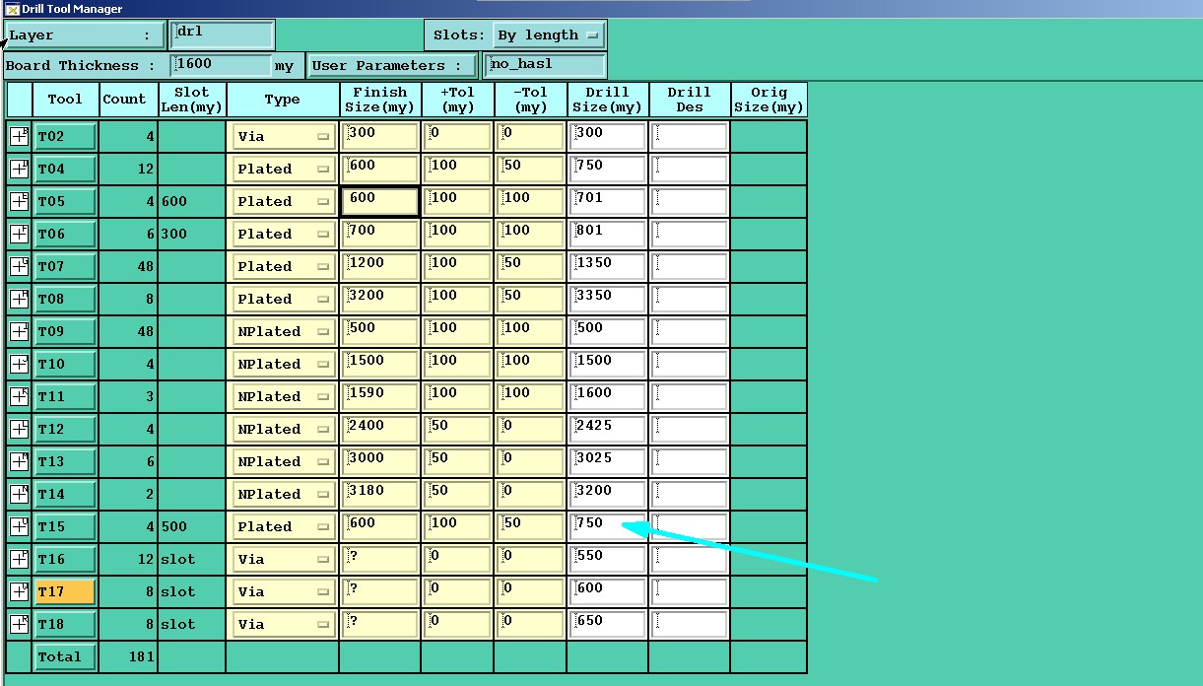Open the Slots By length dropdown
This screenshot has height=686, width=1203.
point(548,35)
